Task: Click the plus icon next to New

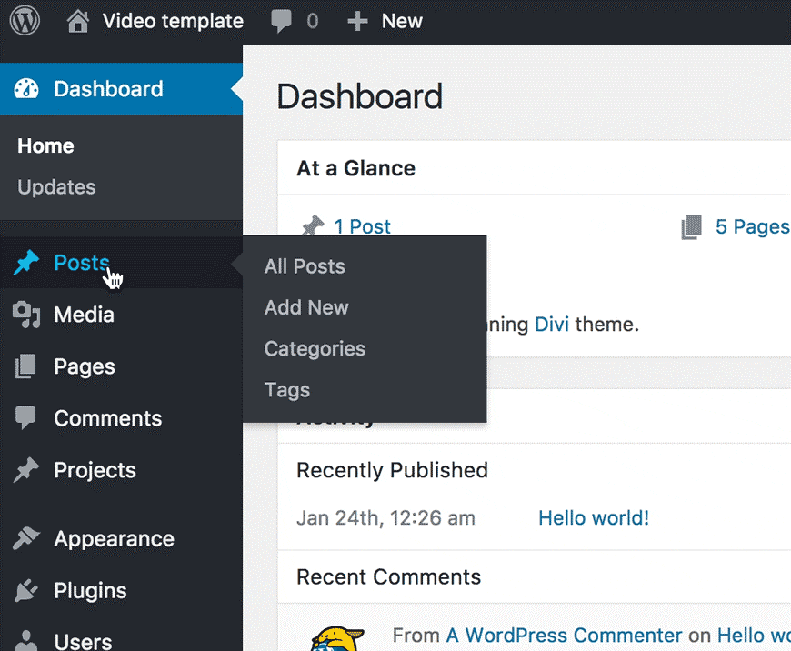Action: 357,21
